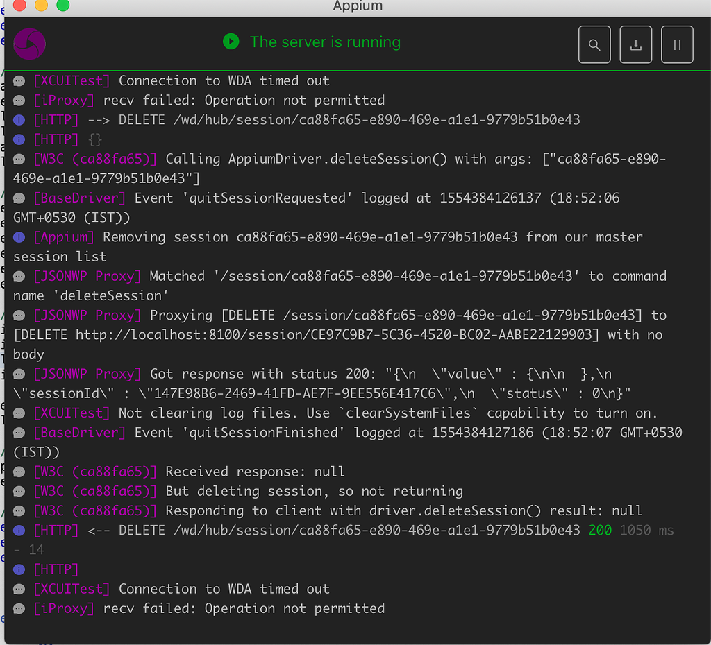
Task: Click the 200 status code in the log
Action: 602,530
